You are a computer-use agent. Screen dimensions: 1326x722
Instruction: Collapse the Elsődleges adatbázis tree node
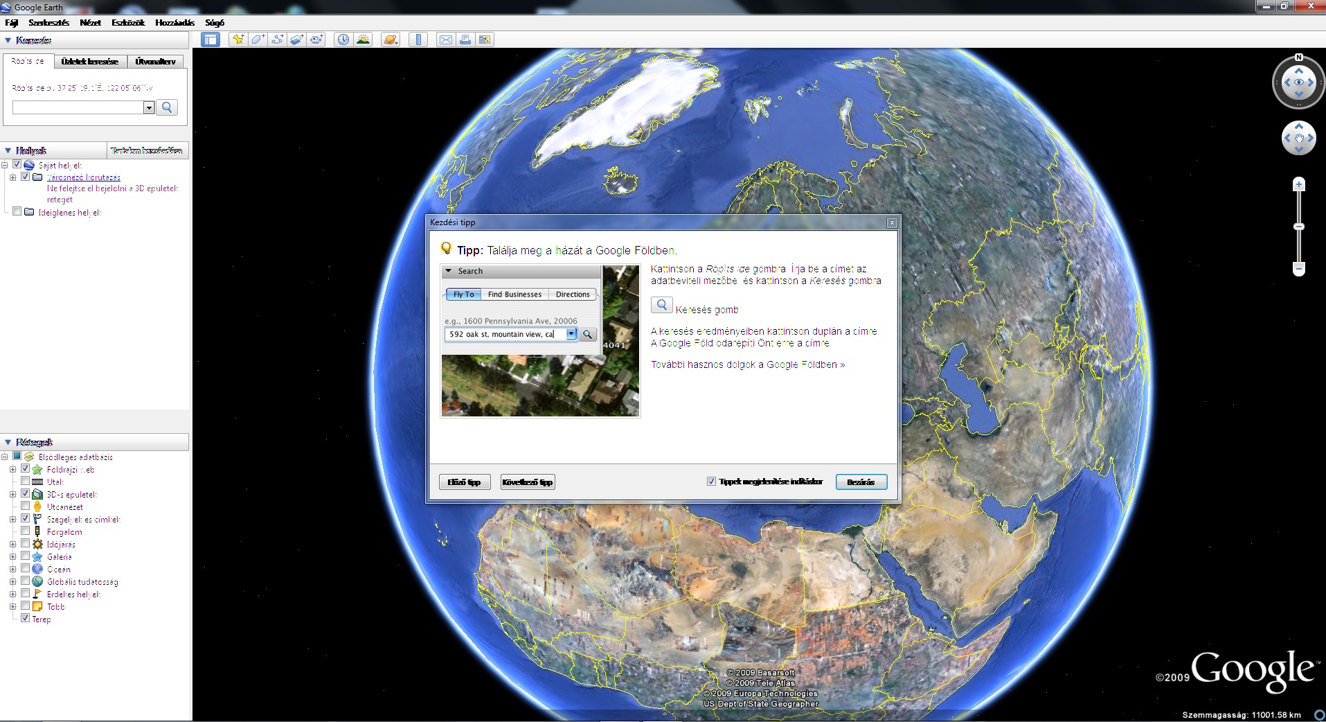(x=5, y=457)
